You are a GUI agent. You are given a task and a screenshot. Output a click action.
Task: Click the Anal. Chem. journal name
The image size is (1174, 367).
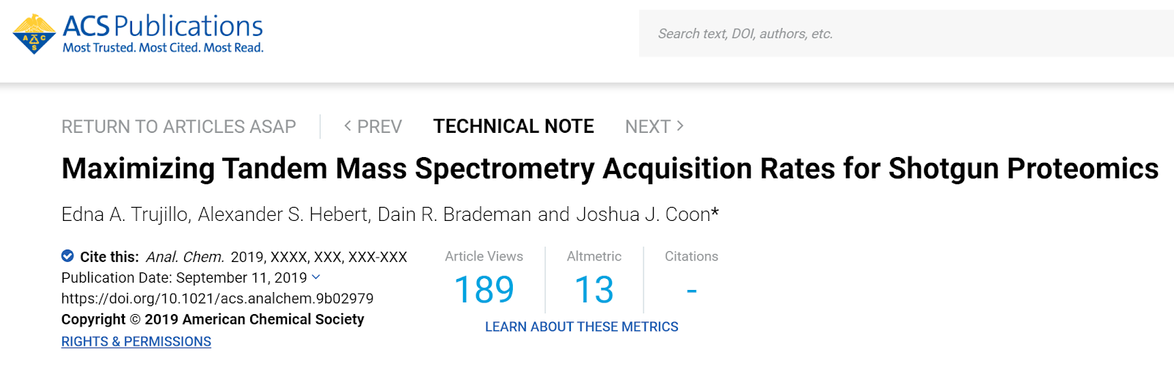[185, 257]
